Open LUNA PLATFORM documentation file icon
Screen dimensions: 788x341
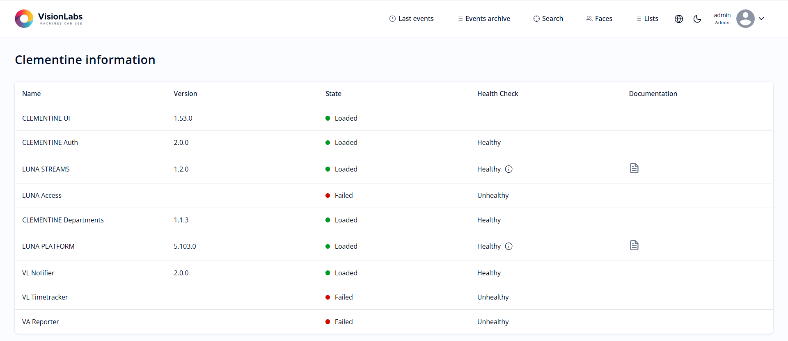(x=634, y=245)
